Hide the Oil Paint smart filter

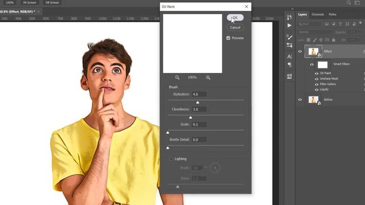tap(317, 73)
